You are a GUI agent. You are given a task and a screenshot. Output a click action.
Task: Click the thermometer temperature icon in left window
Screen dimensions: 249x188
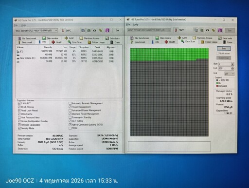[x=63, y=30]
